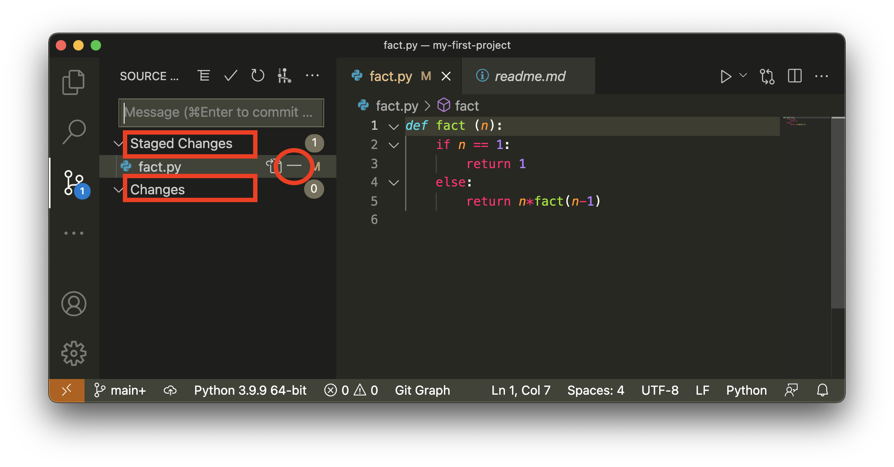Collapse the Staged Changes section

[x=118, y=143]
